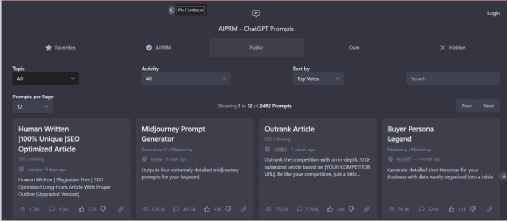The width and height of the screenshot is (508, 222).
Task: Click author kenny on the Midjourney card
Action: click(157, 159)
